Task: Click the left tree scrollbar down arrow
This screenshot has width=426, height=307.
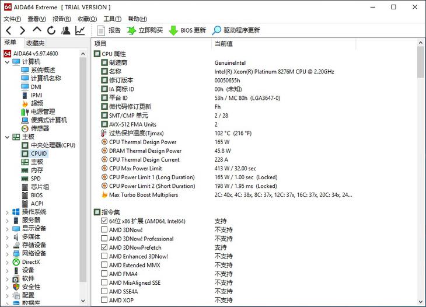Action: pyautogui.click(x=83, y=301)
